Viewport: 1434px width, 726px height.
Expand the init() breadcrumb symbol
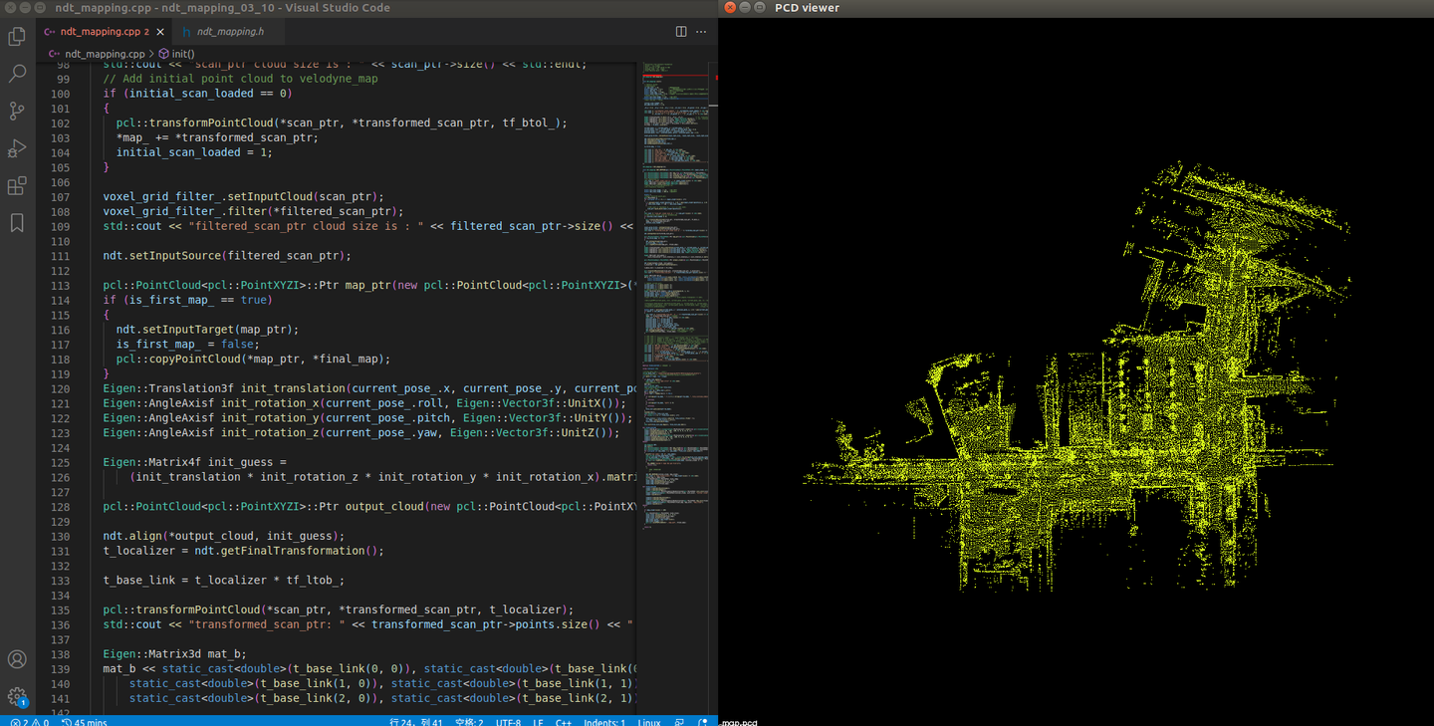pyautogui.click(x=182, y=54)
